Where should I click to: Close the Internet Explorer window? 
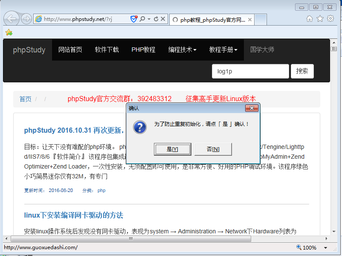(x=330, y=7)
